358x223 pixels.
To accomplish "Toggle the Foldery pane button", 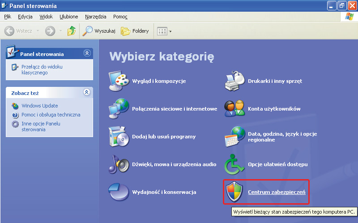I will coord(135,31).
